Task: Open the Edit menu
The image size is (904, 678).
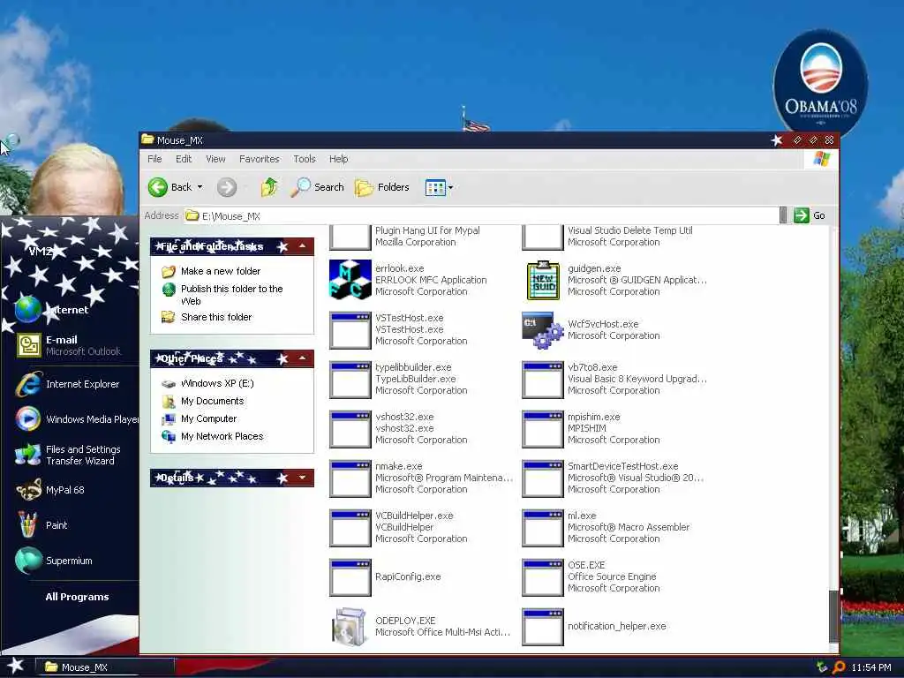Action: pyautogui.click(x=184, y=159)
